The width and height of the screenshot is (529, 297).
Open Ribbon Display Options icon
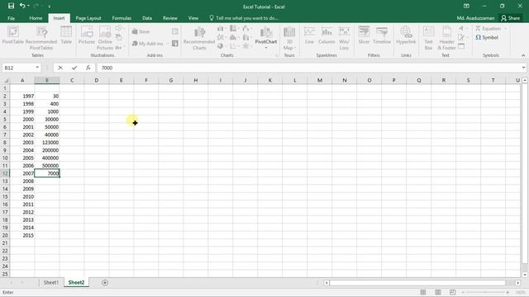466,6
